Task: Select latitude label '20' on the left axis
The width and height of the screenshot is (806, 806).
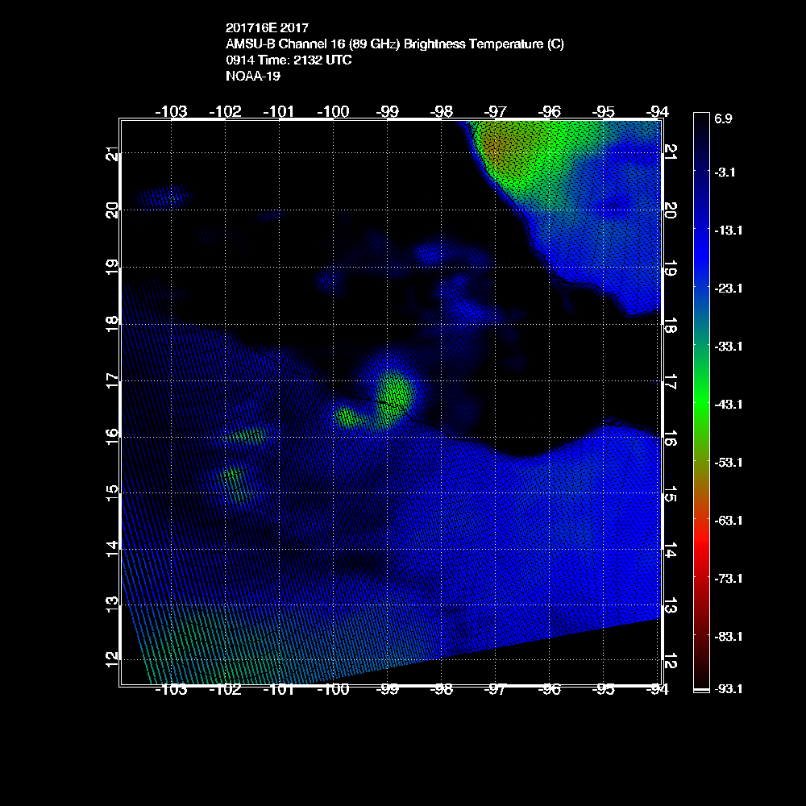Action: 111,210
